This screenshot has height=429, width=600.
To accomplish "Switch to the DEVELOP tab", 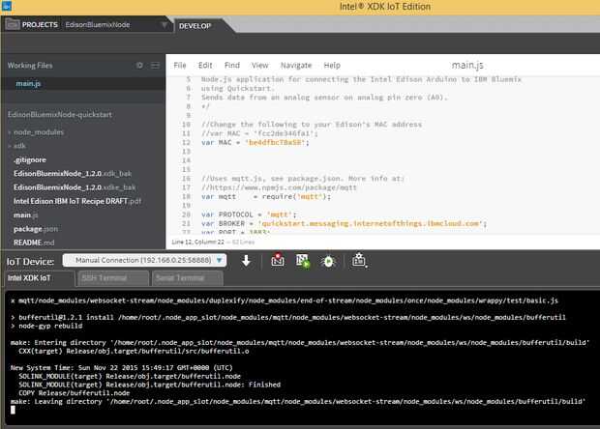I will (195, 26).
